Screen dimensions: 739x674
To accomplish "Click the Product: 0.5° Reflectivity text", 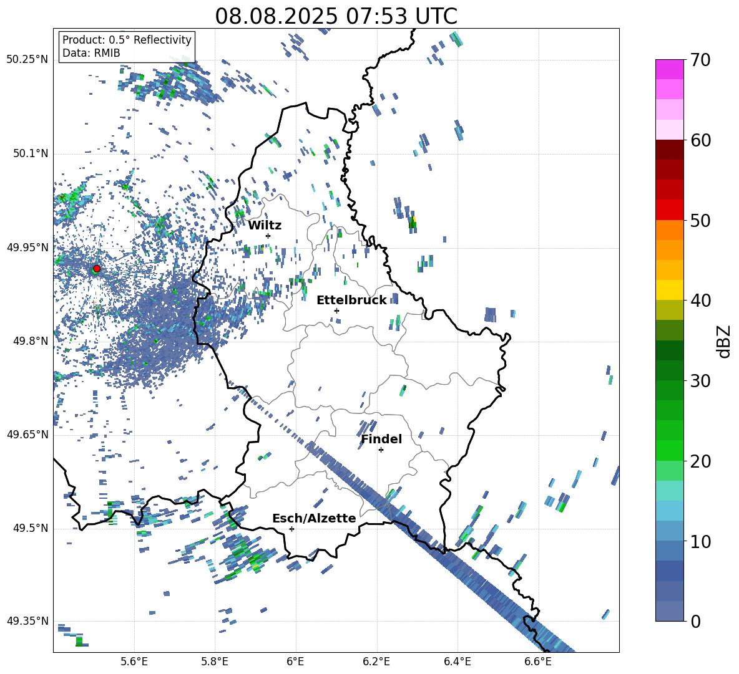I will coord(127,39).
